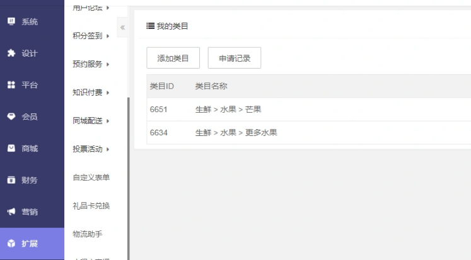The height and width of the screenshot is (260, 471).
Task: Click the 添加类目 button
Action: (173, 58)
